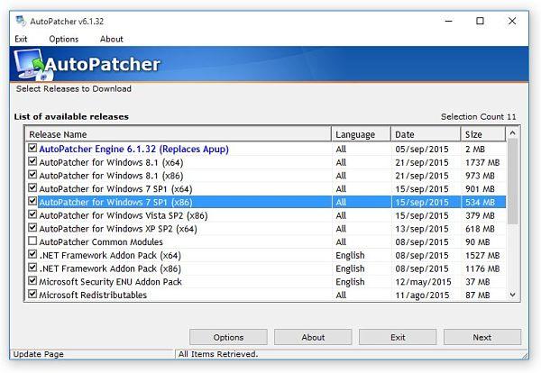Open the Exit menu in menu bar
This screenshot has height=373, width=541.
click(21, 39)
